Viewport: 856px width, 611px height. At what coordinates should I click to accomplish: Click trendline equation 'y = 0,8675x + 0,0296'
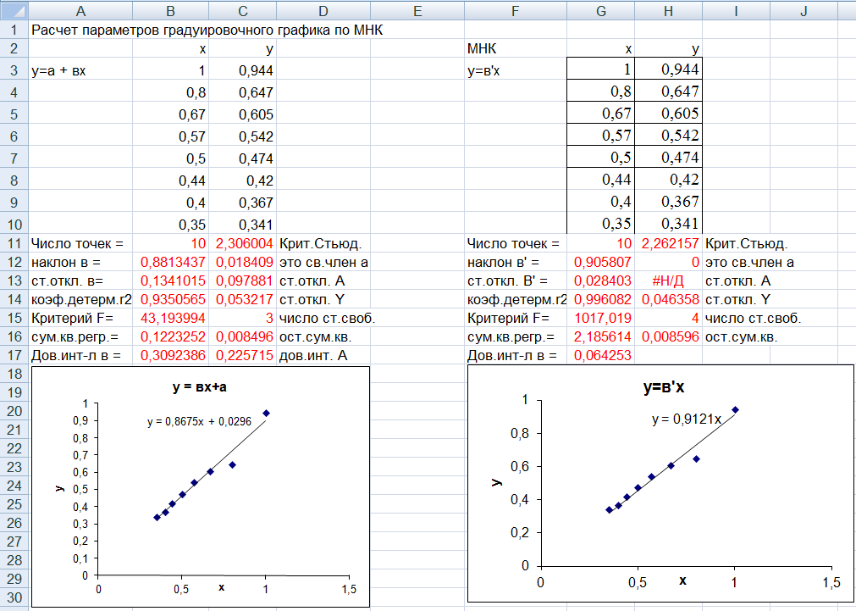tap(200, 420)
